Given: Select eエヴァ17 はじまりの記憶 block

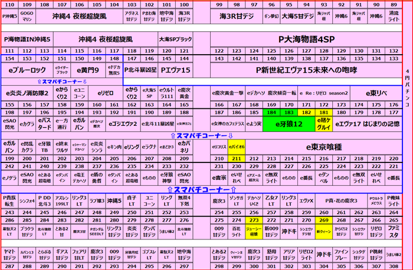Looking at the screenshot, I should (x=367, y=124).
